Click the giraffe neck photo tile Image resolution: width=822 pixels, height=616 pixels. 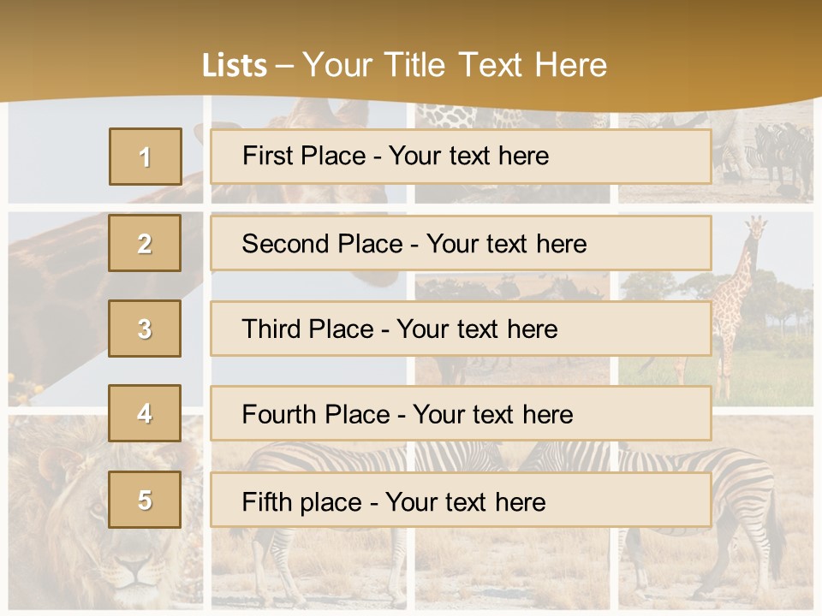tap(104, 309)
